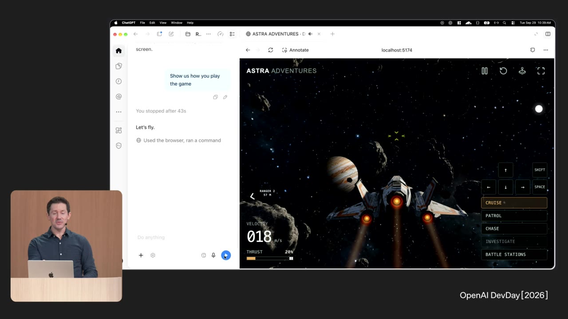Close the ASTRA ADVENTURES tab
This screenshot has width=568, height=319.
(319, 34)
